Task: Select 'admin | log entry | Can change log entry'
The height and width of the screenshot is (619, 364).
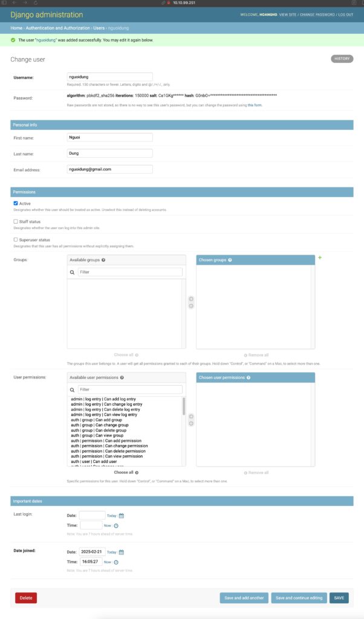Action: click(x=106, y=404)
